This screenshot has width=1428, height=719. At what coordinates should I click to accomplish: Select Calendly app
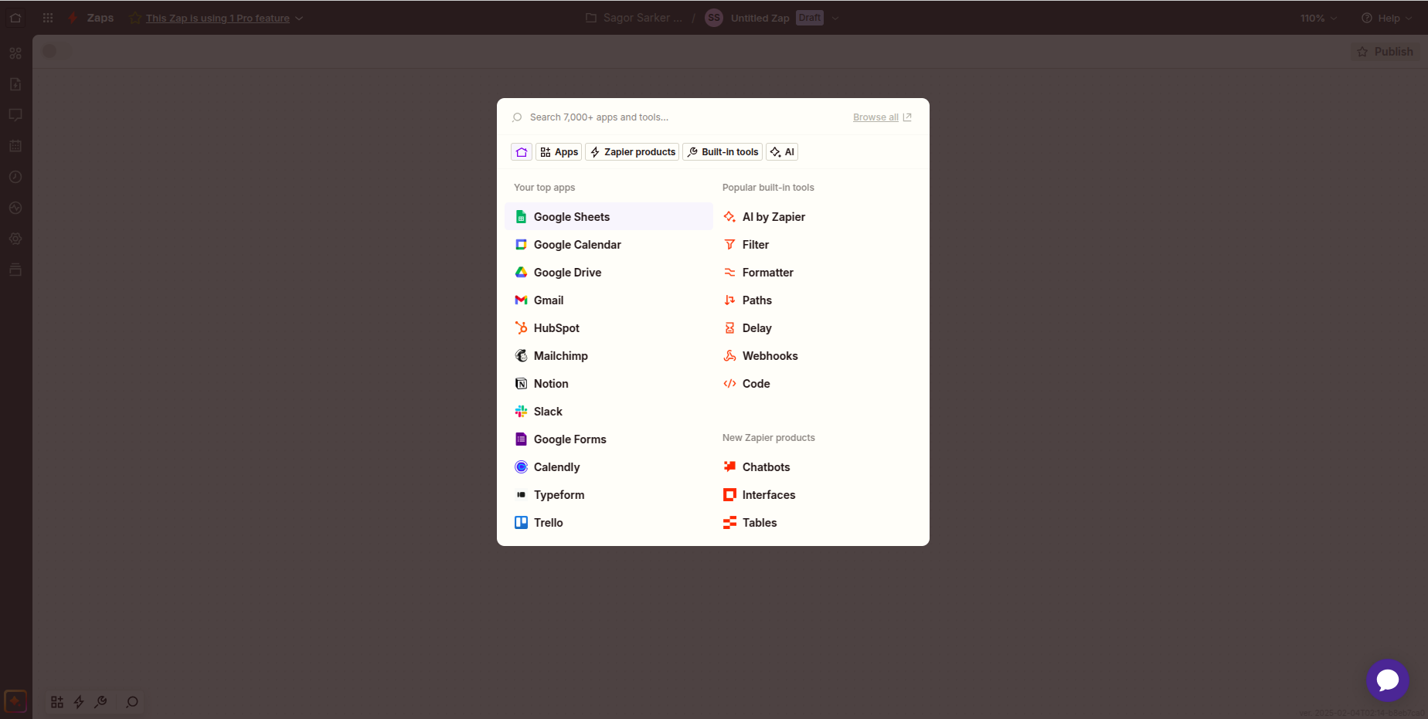click(x=609, y=467)
